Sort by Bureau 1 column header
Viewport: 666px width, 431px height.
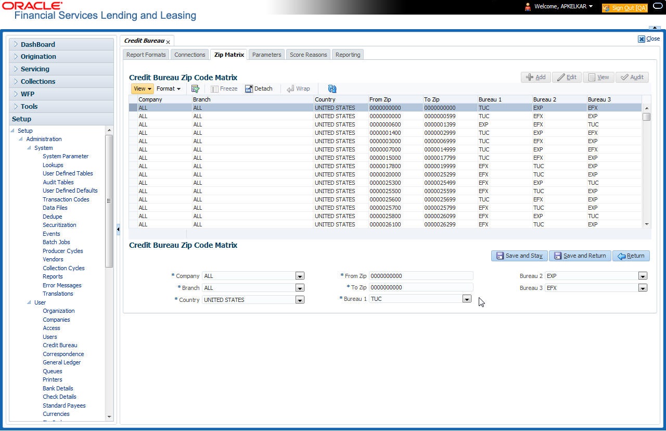click(504, 99)
